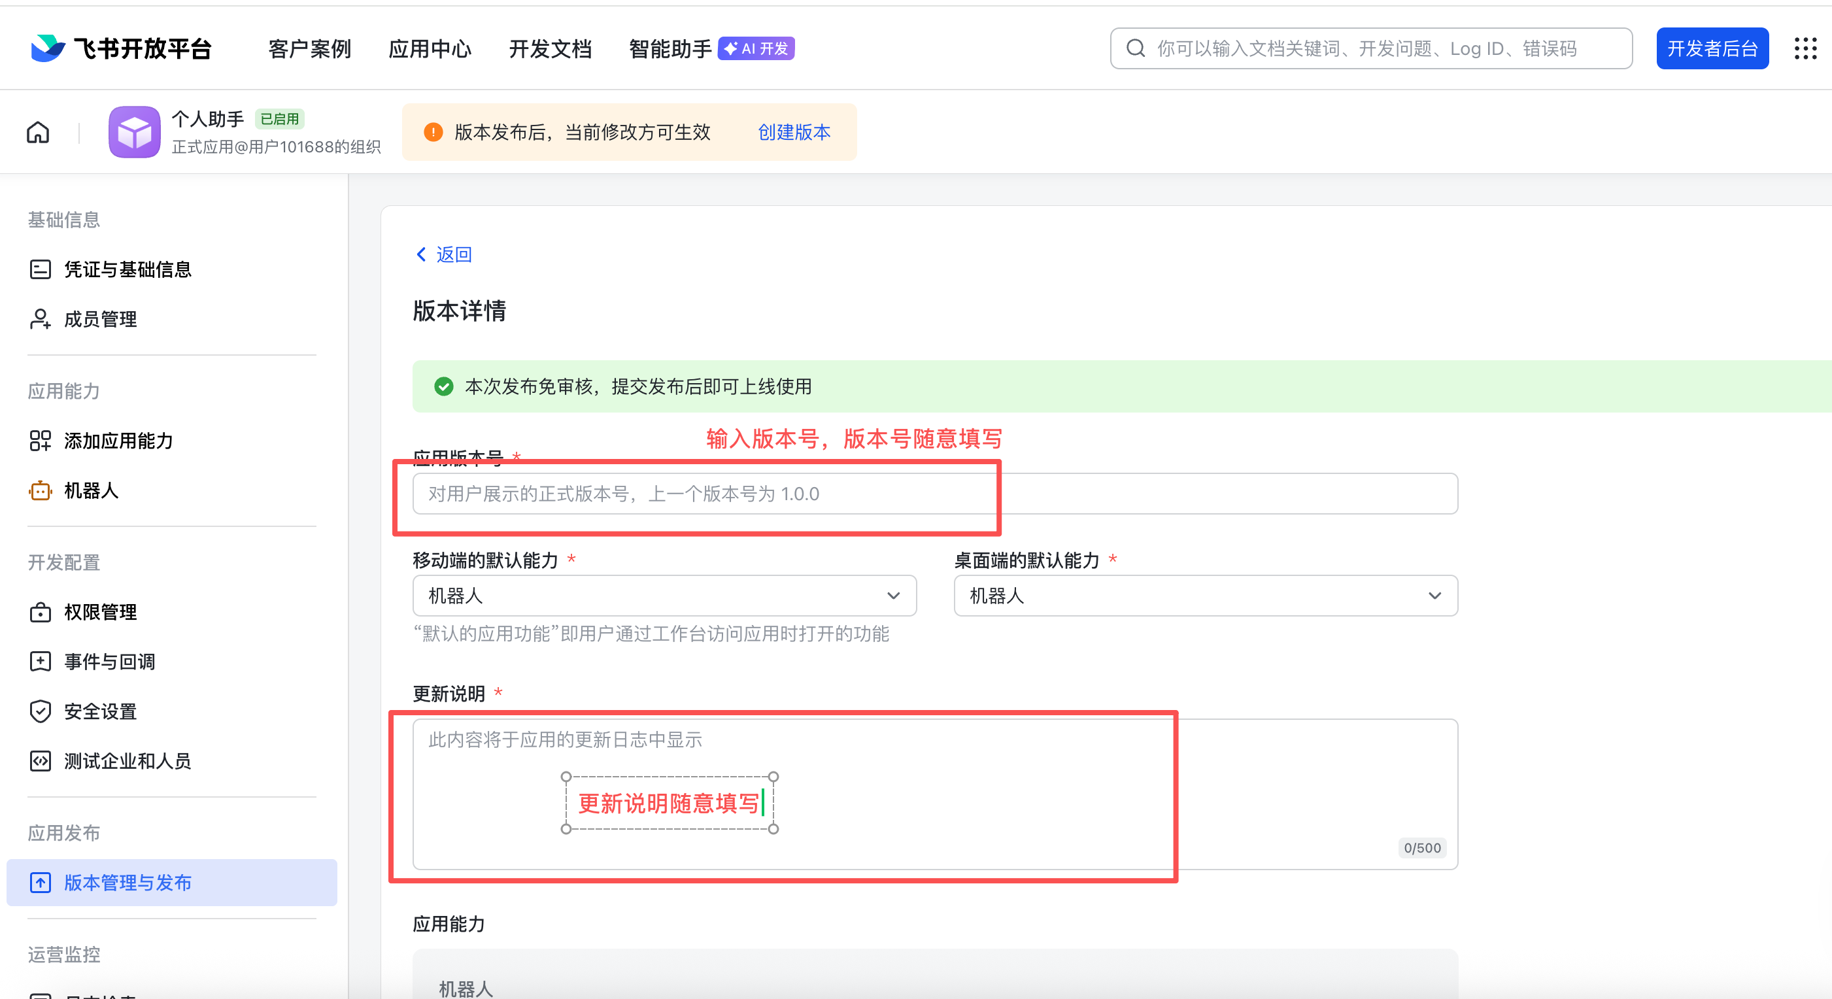This screenshot has width=1832, height=999.
Task: Click the home icon
Action: coord(38,132)
